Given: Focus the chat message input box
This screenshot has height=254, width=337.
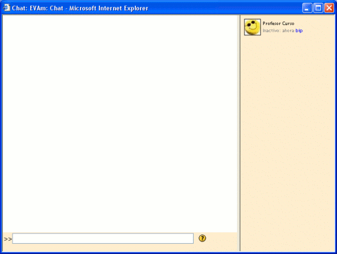Looking at the screenshot, I should click(x=103, y=239).
